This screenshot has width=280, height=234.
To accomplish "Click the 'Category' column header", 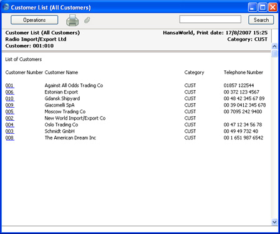I will [x=194, y=72].
